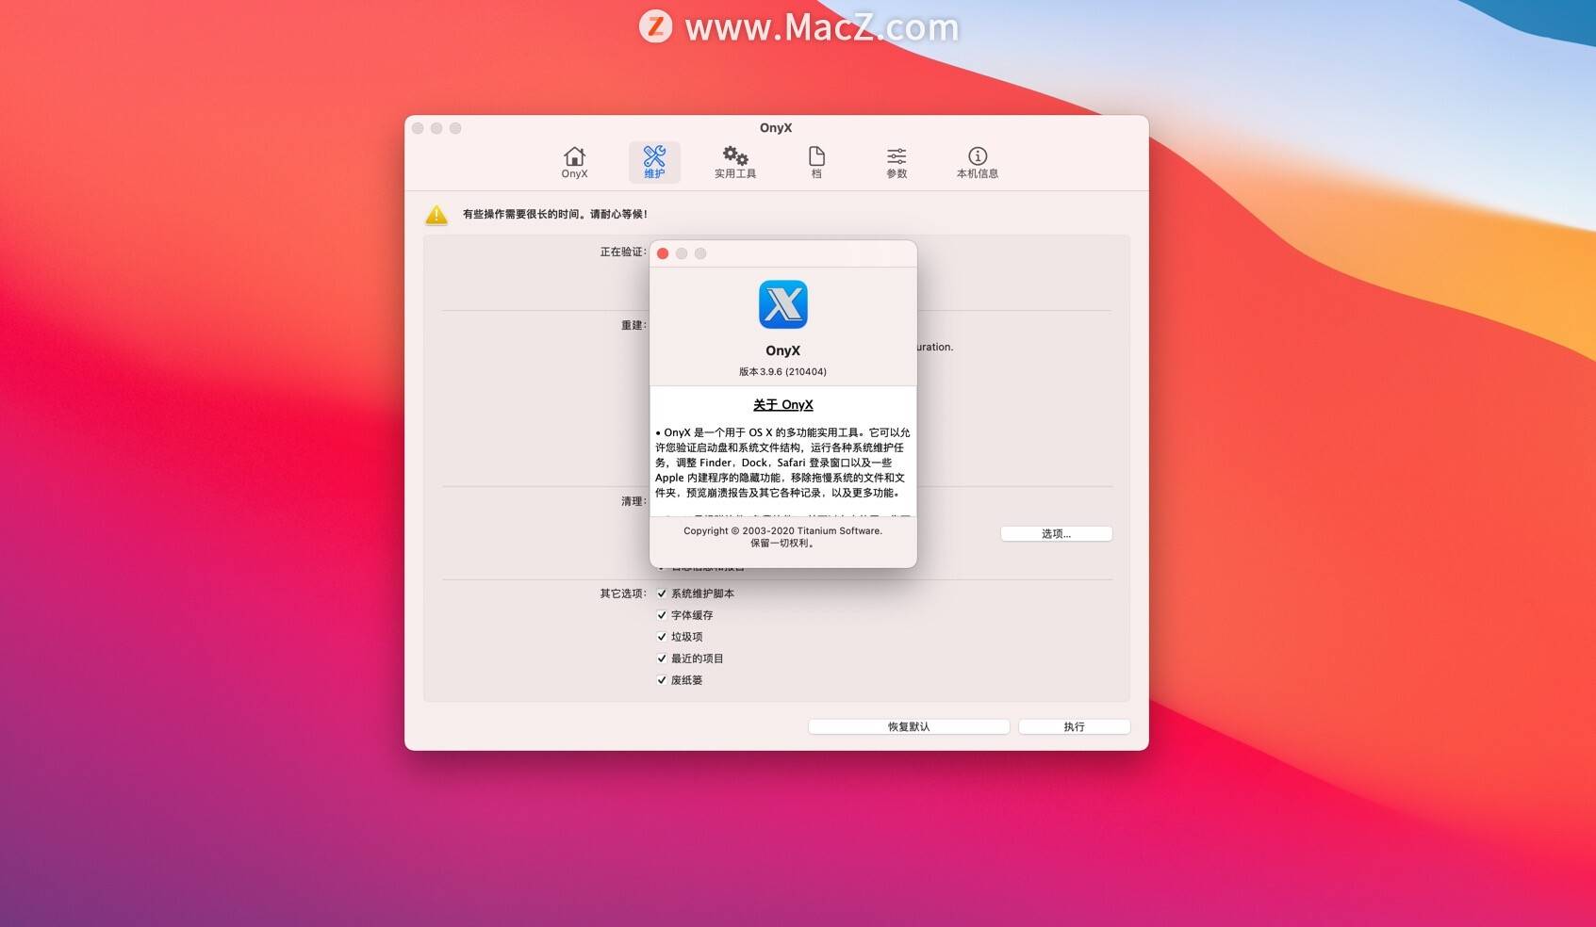Click the OnyX app icon in About dialog
Viewport: 1596px width, 927px height.
pyautogui.click(x=783, y=304)
